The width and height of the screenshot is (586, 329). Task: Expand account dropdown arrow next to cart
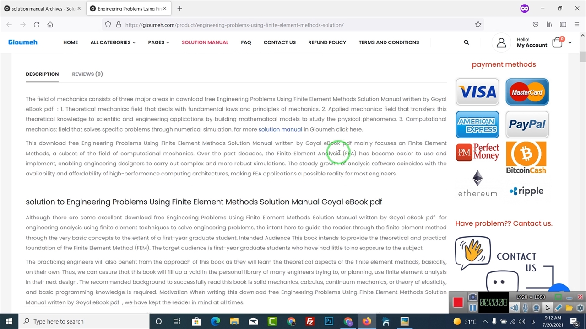[x=570, y=42]
